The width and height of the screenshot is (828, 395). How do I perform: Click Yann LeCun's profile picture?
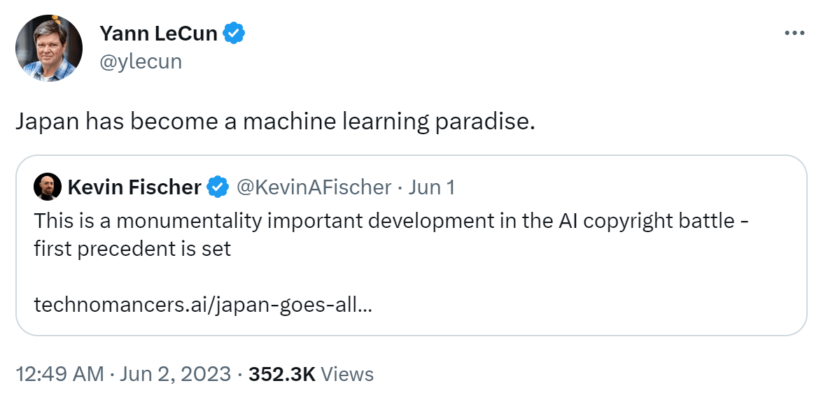coord(49,48)
